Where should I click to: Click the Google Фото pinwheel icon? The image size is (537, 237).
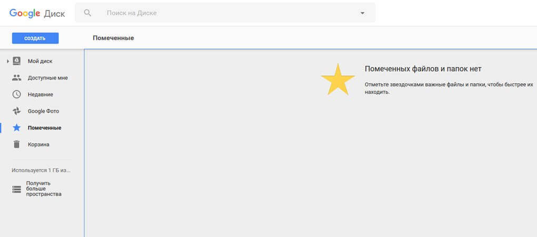17,111
